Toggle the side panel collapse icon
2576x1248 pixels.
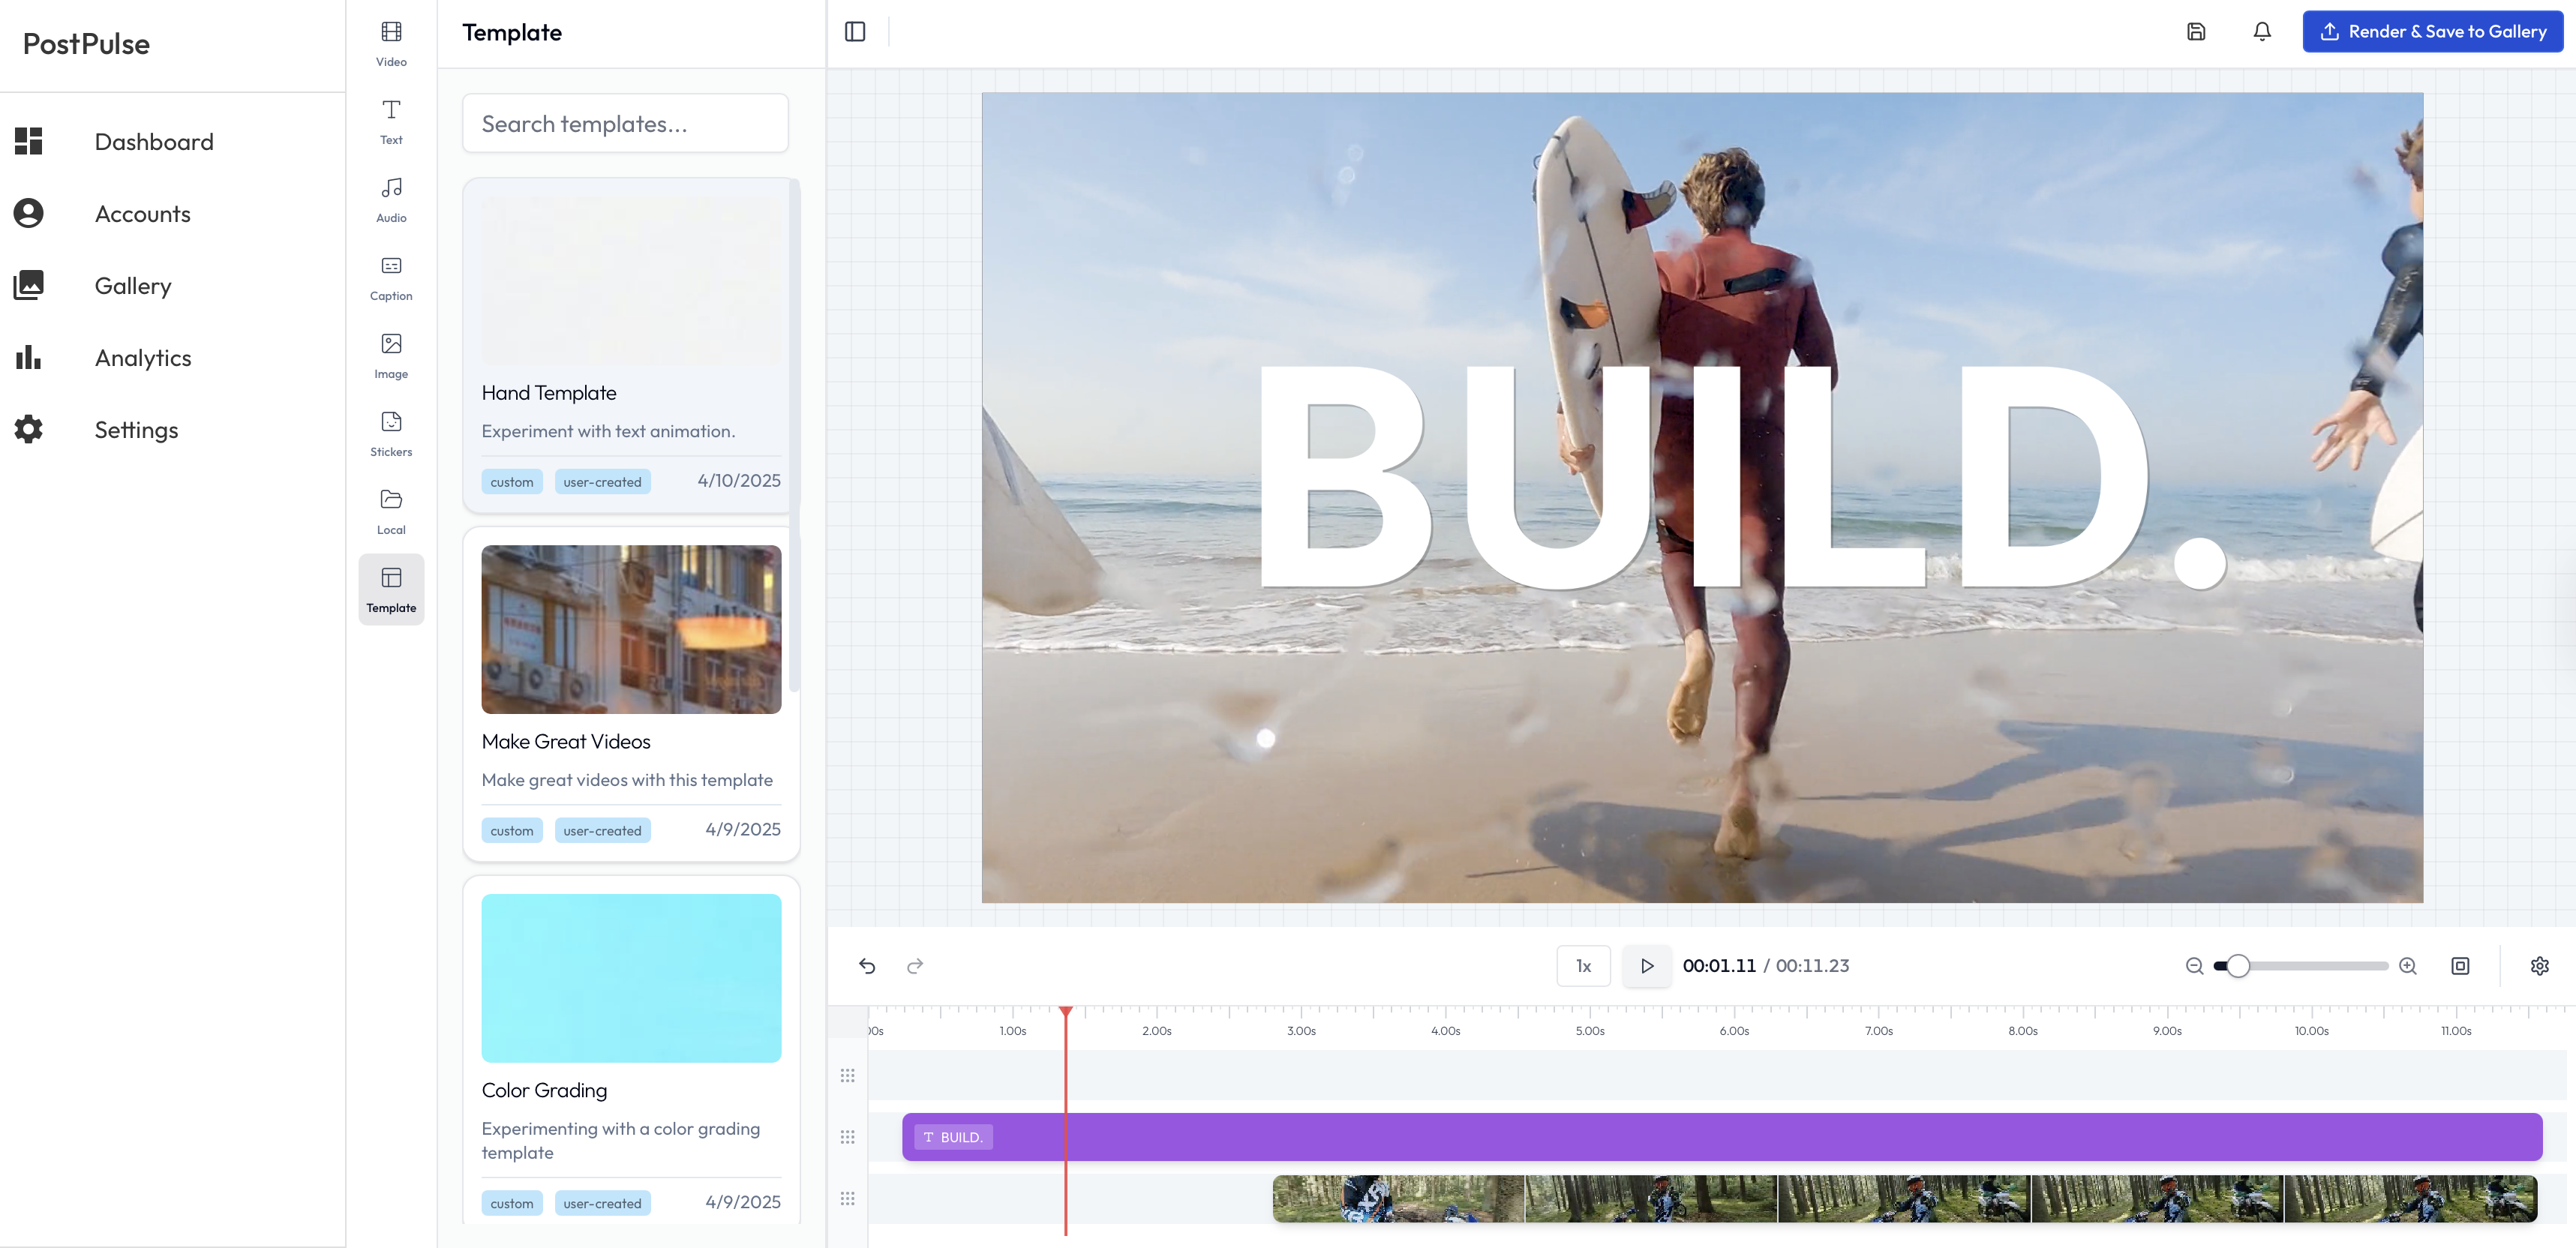click(x=855, y=32)
